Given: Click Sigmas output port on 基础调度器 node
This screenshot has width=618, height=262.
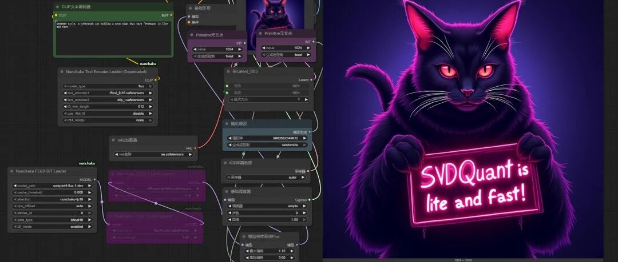Looking at the screenshot, I should [310, 199].
